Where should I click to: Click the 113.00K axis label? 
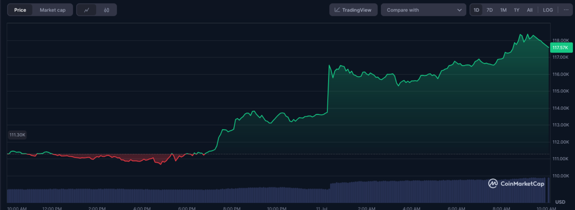click(x=561, y=125)
